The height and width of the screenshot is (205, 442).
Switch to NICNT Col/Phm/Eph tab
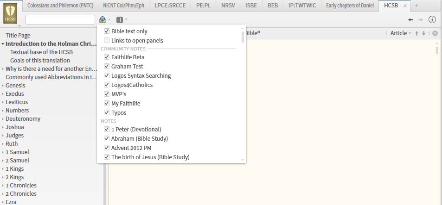click(x=123, y=6)
